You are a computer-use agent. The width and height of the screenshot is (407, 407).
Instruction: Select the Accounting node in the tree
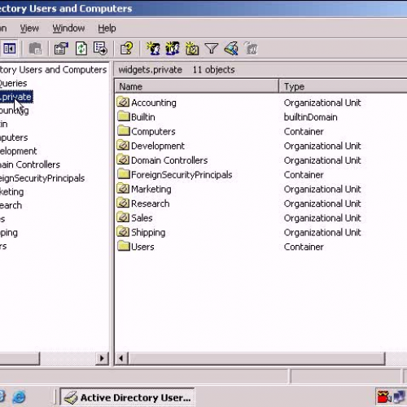15,111
